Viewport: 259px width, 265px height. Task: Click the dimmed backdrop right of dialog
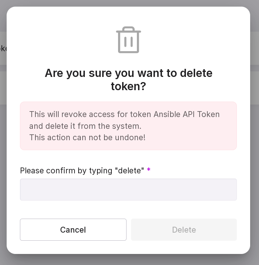[x=255, y=147]
